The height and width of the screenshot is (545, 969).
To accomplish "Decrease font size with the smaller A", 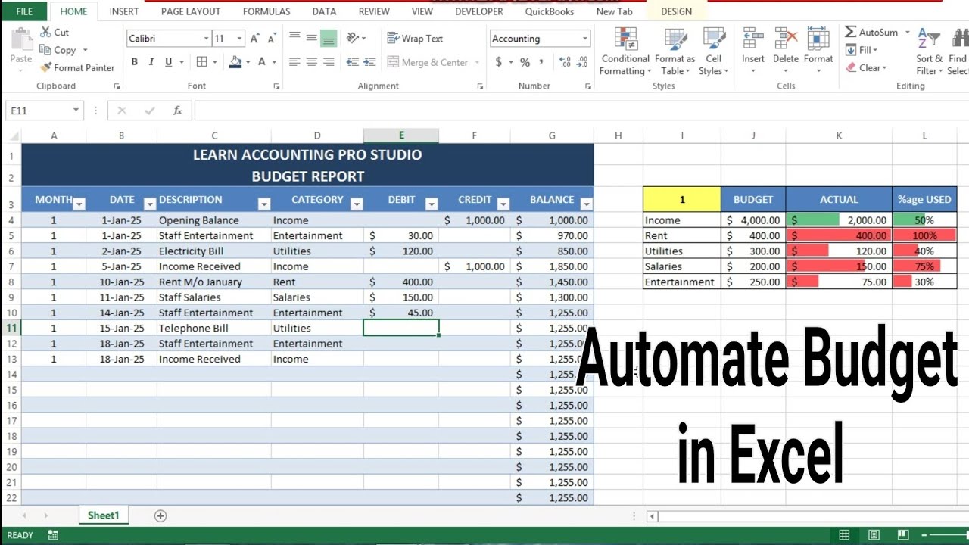I will coord(272,39).
